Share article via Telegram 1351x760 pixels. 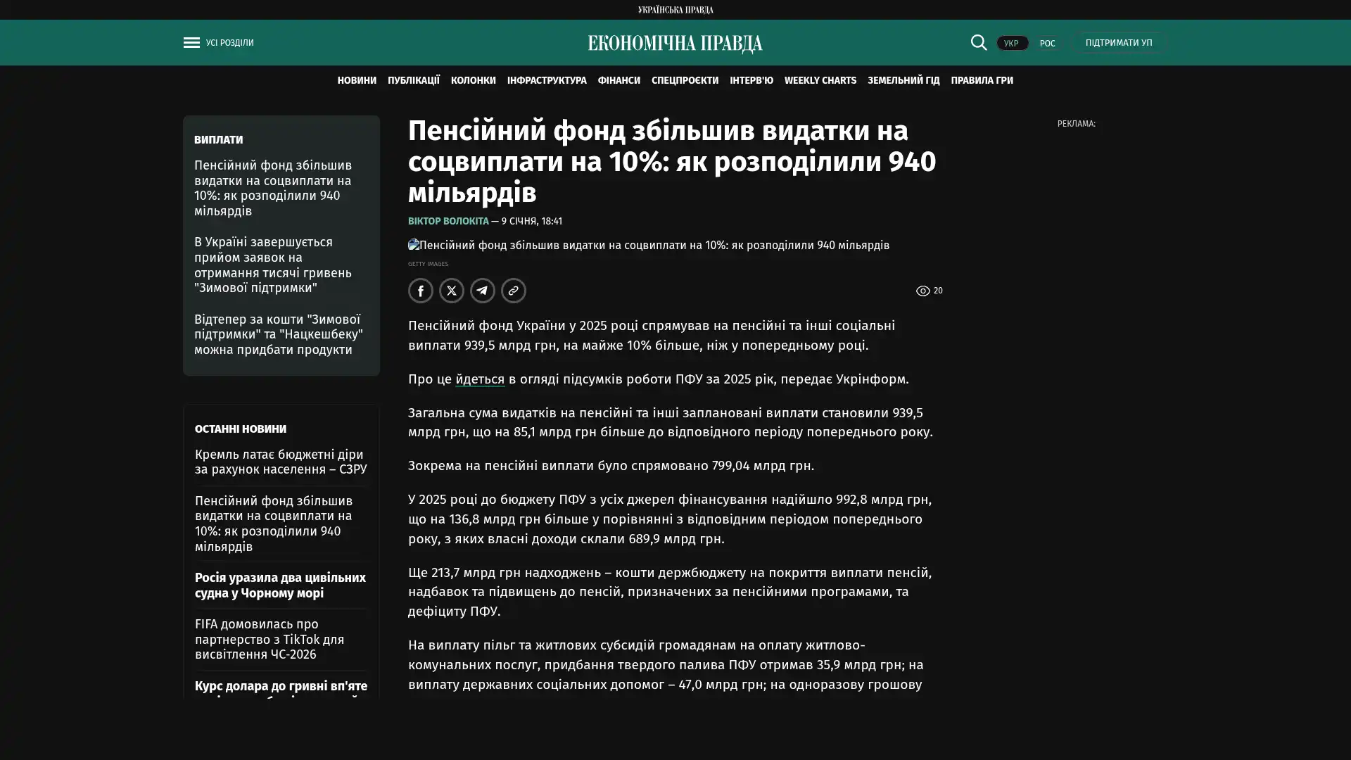(x=483, y=291)
